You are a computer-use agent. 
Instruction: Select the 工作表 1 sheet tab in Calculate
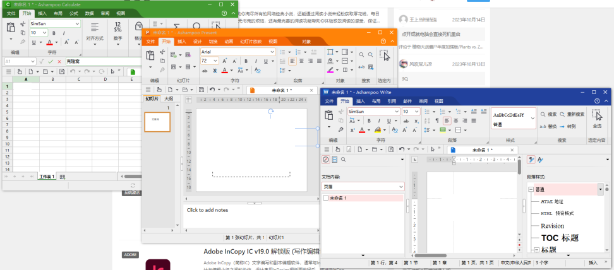(47, 177)
